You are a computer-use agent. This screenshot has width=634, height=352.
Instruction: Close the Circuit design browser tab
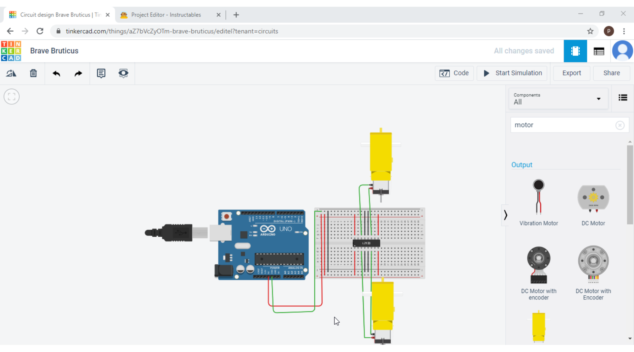click(x=107, y=15)
